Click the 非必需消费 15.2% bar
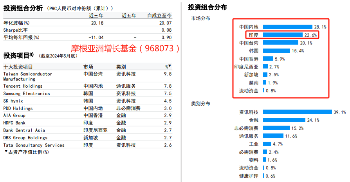The width and height of the screenshot is (350, 182). point(276,128)
